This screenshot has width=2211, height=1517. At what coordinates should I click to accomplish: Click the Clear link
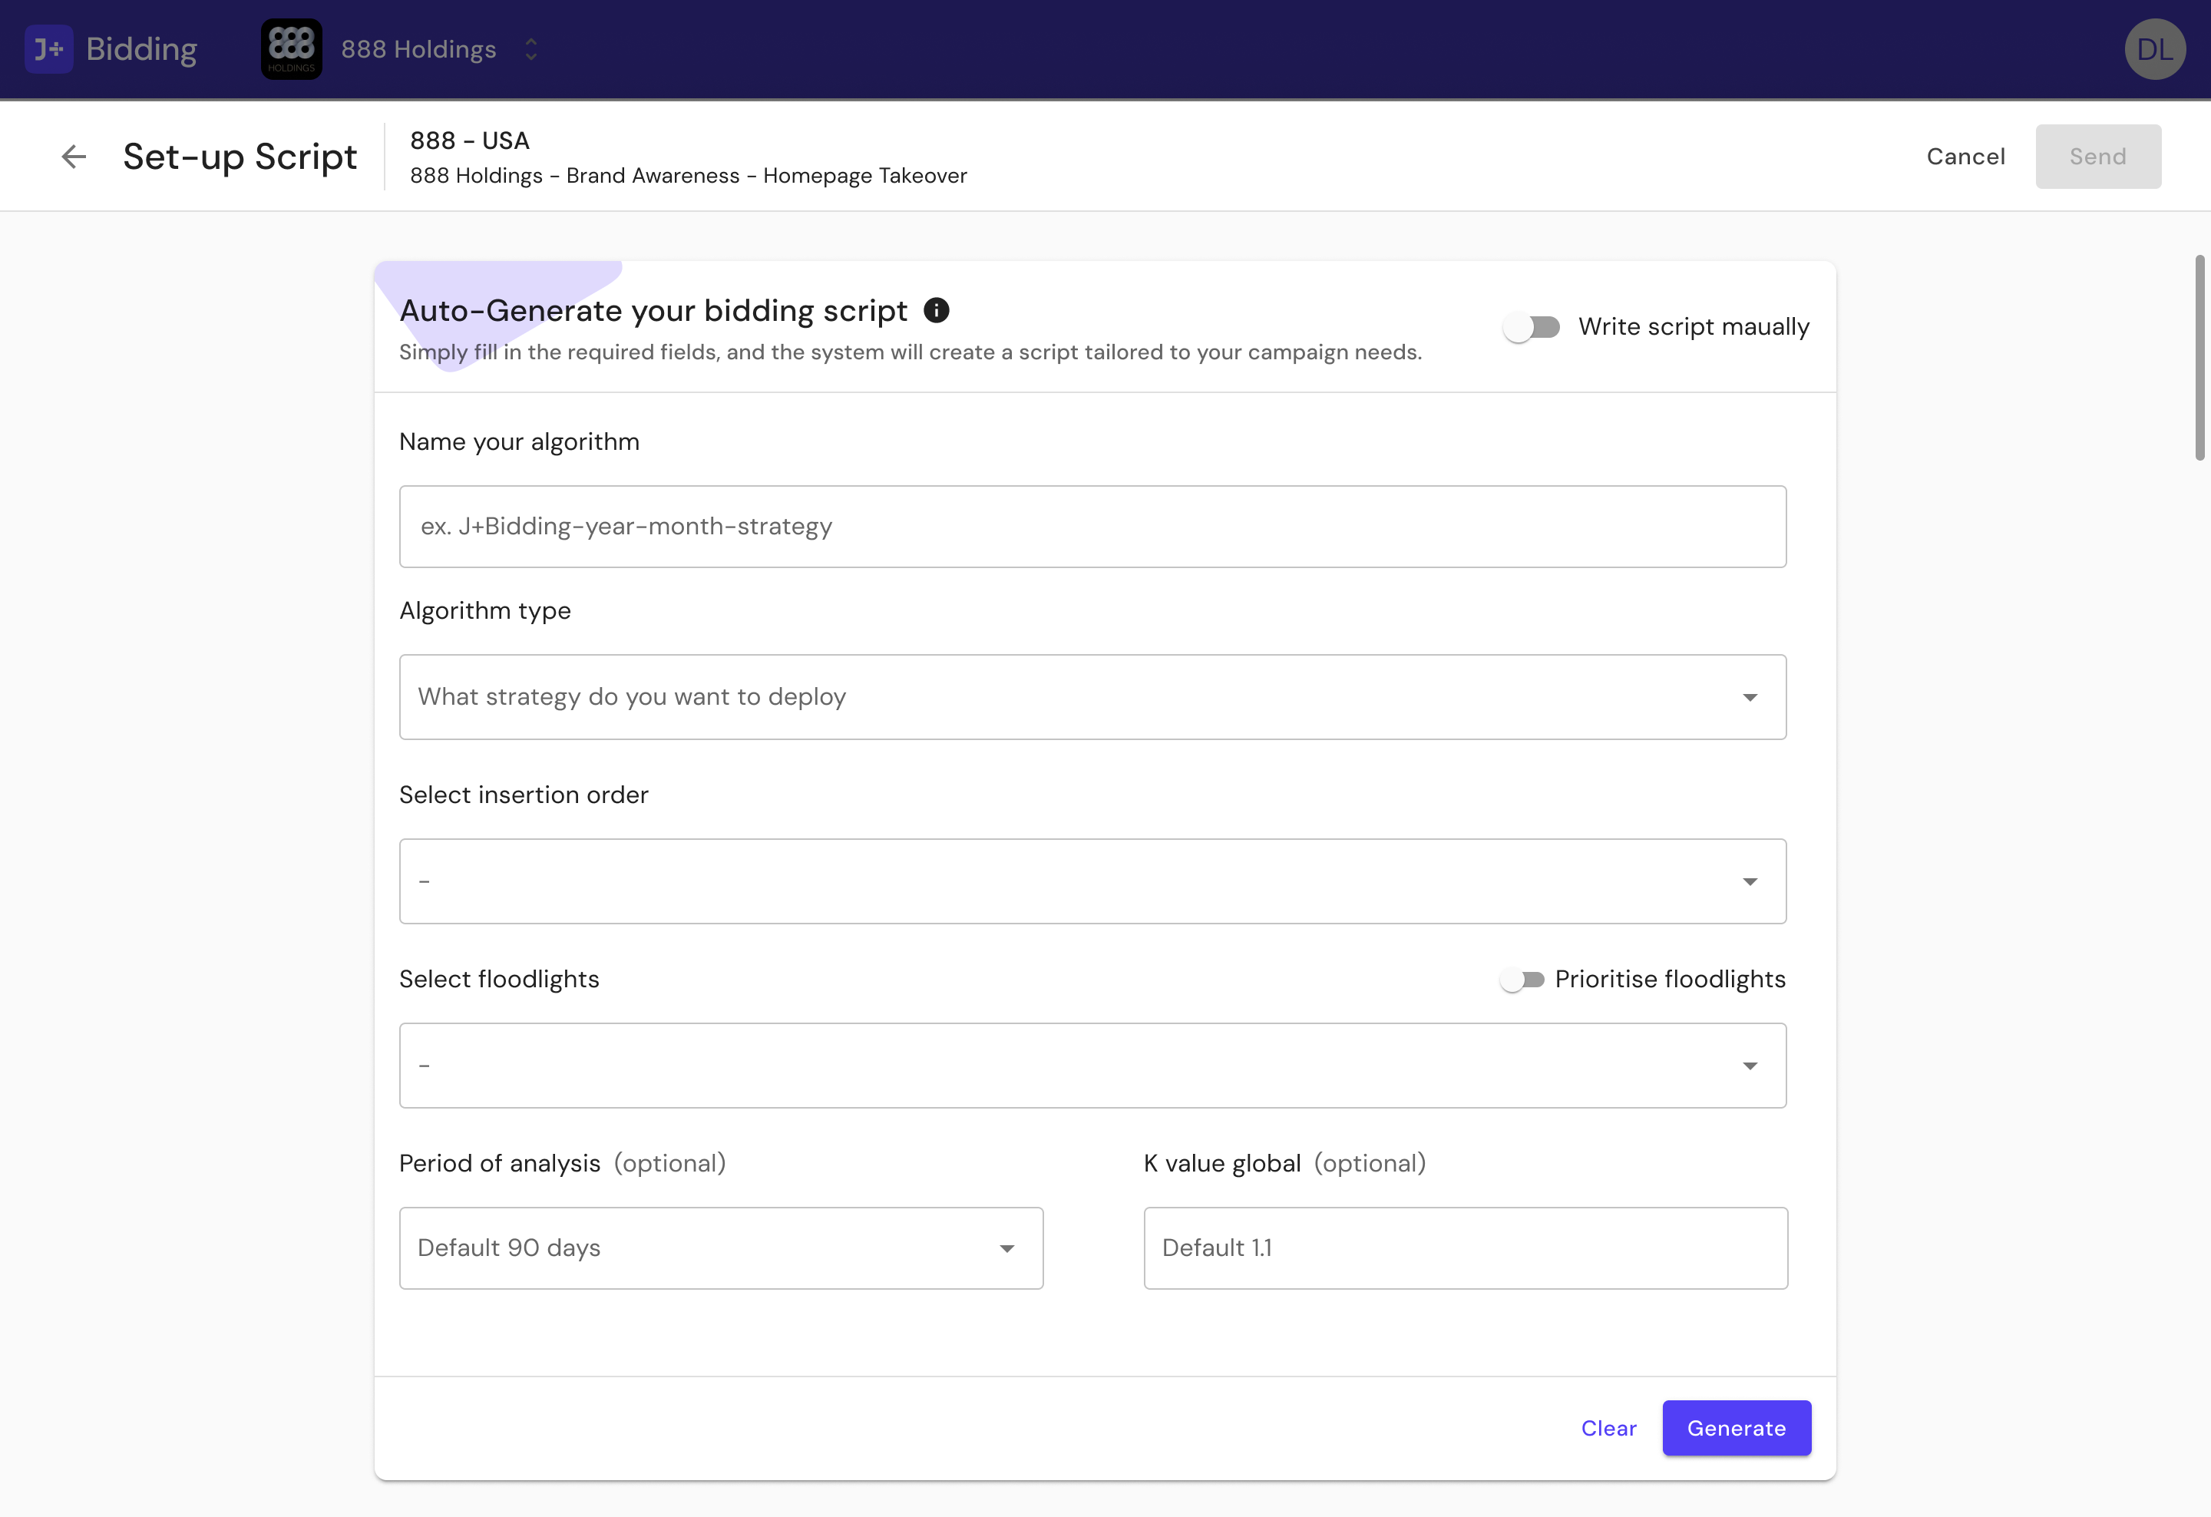(1608, 1428)
